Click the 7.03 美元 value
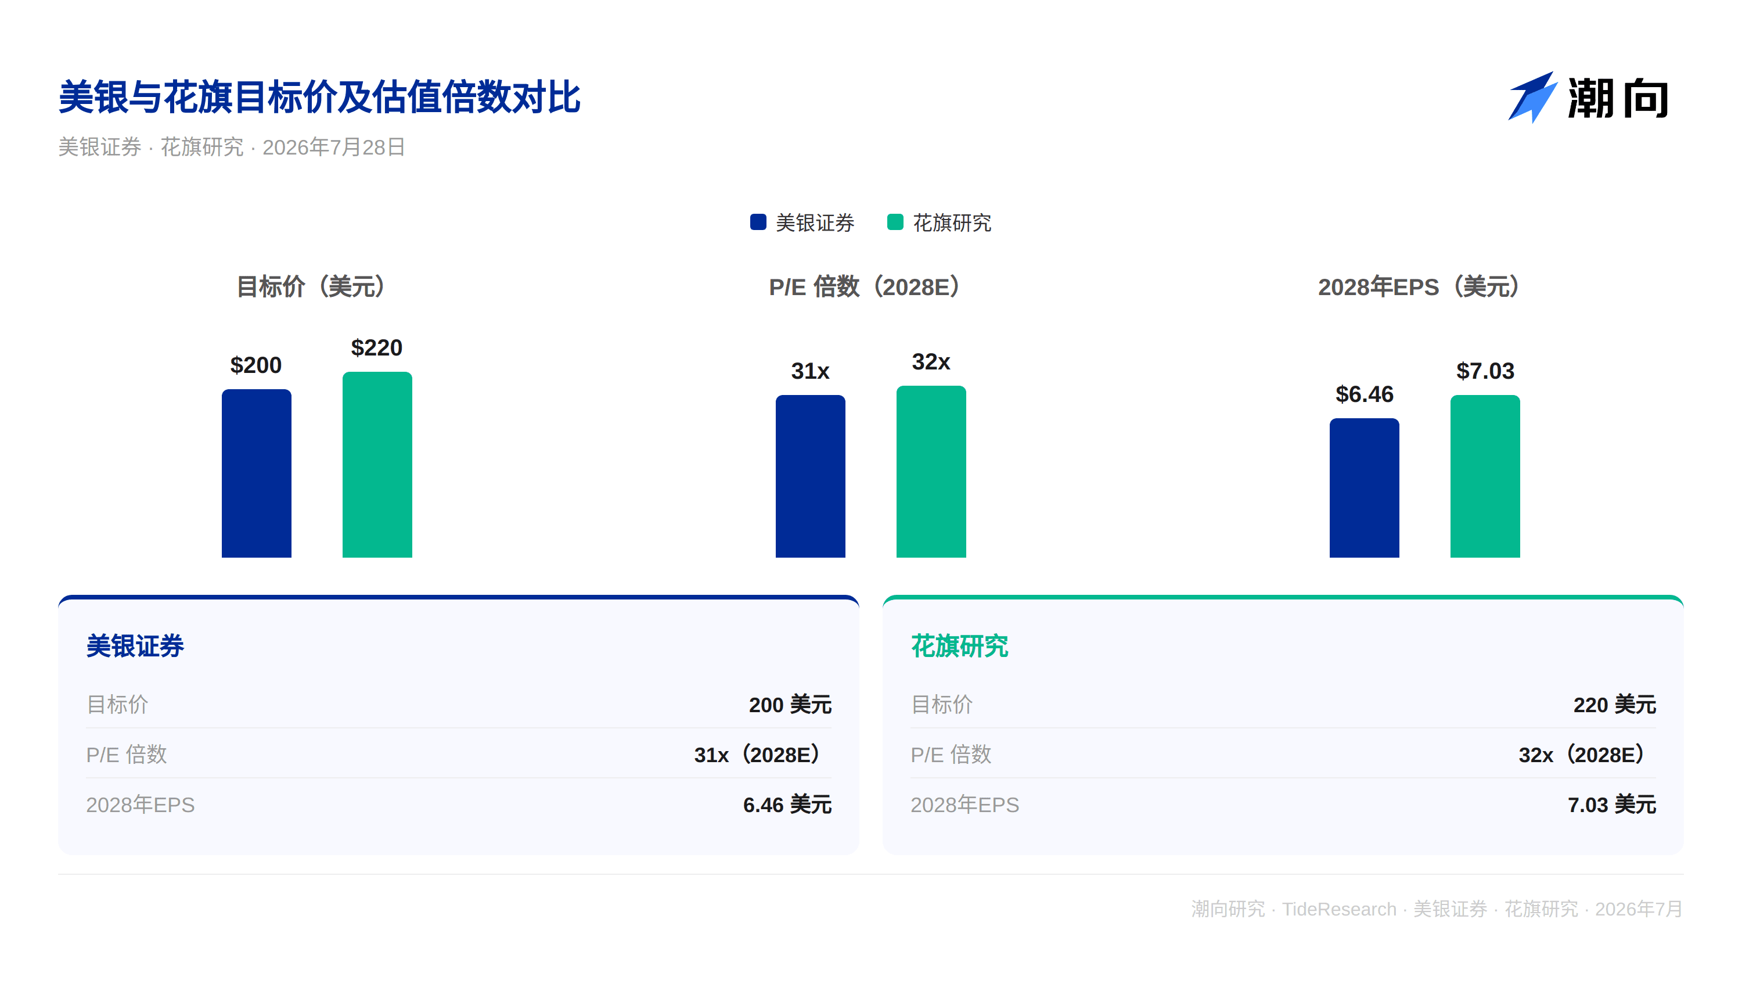Viewport: 1742px width, 991px height. point(1611,805)
